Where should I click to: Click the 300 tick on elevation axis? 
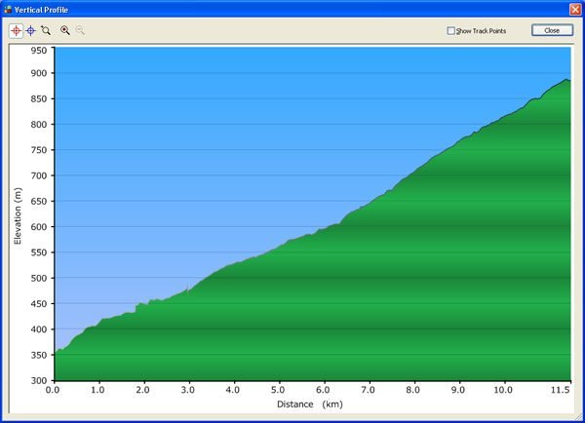click(x=39, y=380)
